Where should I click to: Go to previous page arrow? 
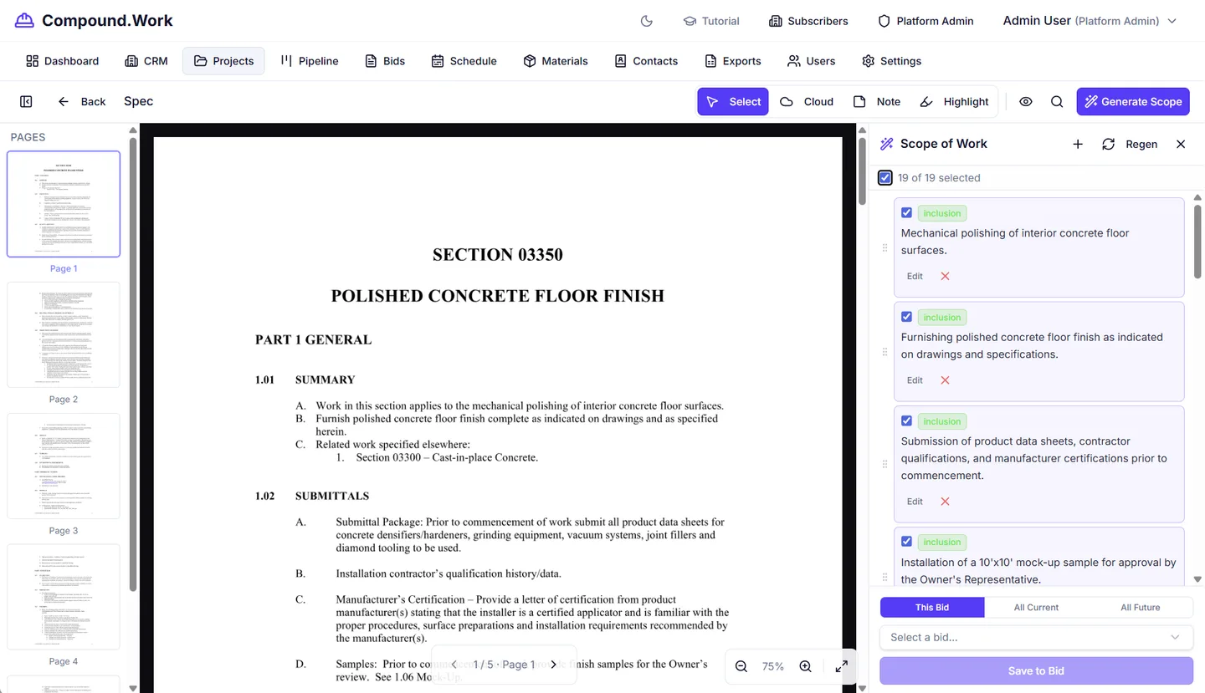point(454,665)
